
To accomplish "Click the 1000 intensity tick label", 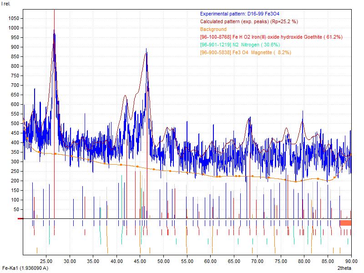I will pos(14,28).
